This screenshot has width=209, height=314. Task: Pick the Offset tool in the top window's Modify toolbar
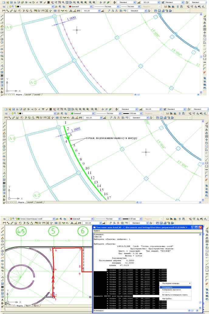click(205, 26)
